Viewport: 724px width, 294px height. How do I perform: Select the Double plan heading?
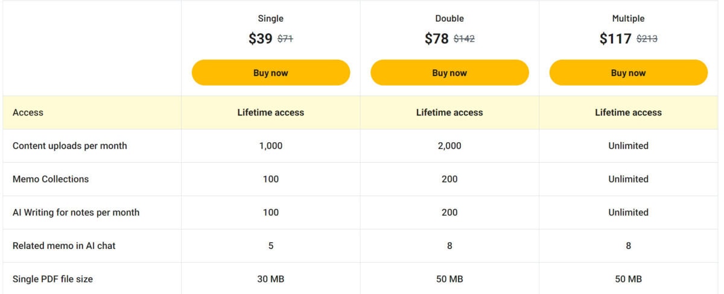point(449,19)
